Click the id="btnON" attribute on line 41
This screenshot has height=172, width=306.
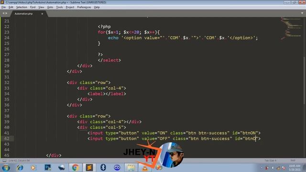click(x=245, y=133)
